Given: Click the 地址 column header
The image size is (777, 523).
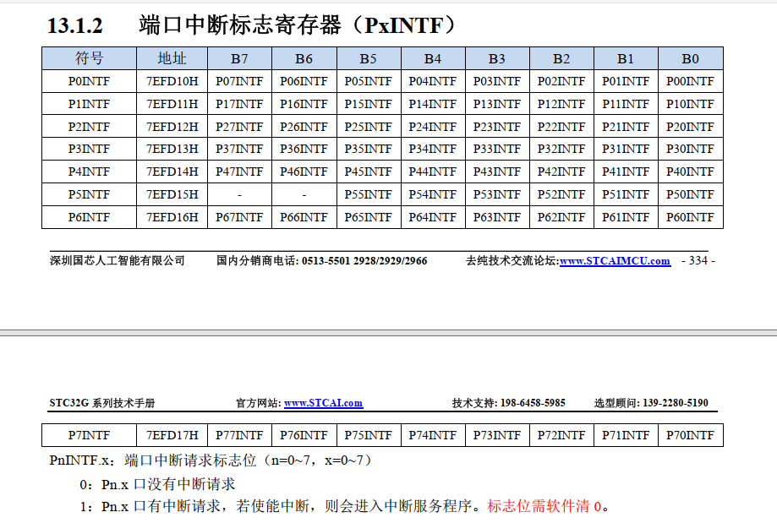Looking at the screenshot, I should (172, 58).
